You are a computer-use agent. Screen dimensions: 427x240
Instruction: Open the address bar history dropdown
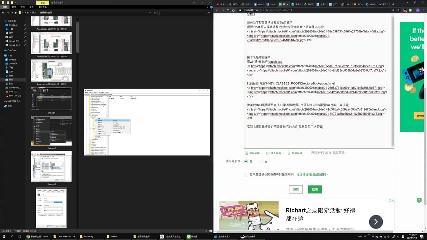(x=150, y=13)
